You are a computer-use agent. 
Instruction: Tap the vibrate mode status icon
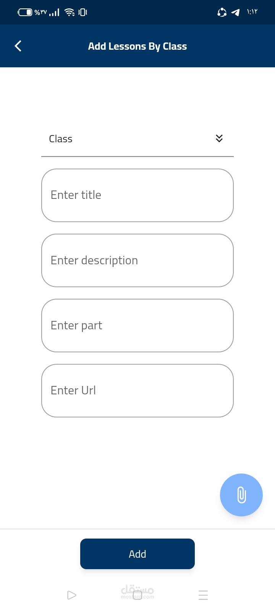coord(82,13)
